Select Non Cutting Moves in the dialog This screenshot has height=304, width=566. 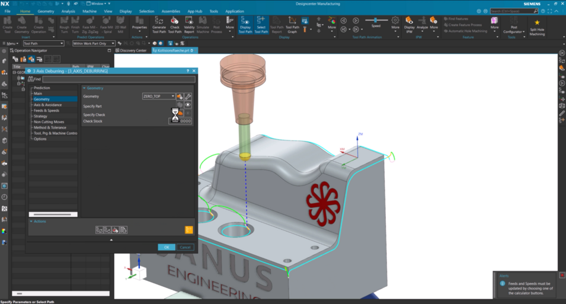point(49,122)
